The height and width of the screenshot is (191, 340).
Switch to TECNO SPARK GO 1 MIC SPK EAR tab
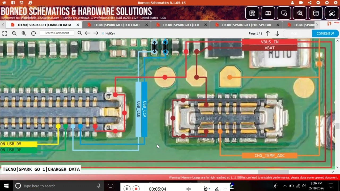pyautogui.click(x=246, y=25)
